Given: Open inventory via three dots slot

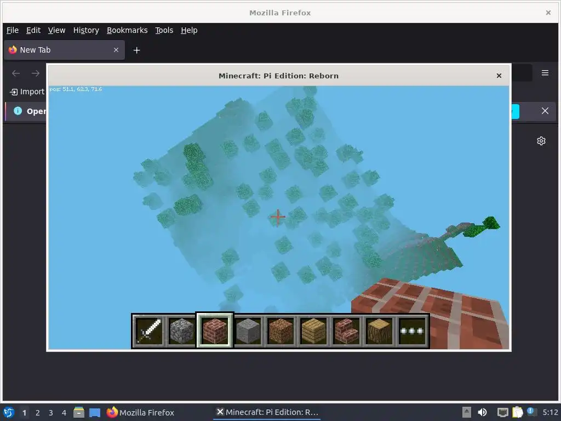Looking at the screenshot, I should [x=412, y=331].
